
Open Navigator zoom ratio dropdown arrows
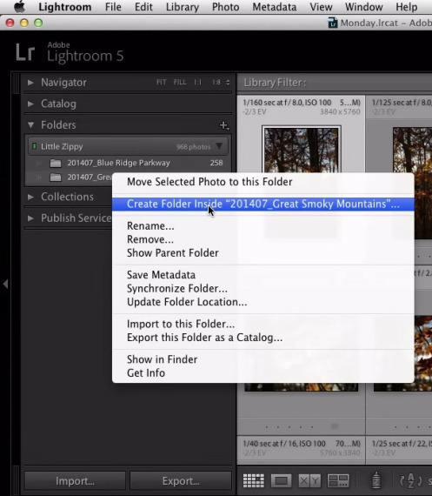228,83
